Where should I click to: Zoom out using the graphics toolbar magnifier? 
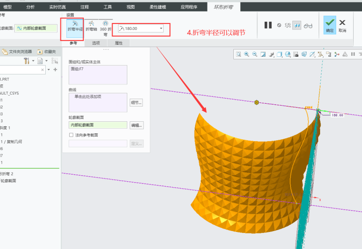click(255, 54)
